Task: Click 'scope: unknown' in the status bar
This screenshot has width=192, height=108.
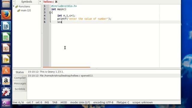Action: 142,102
